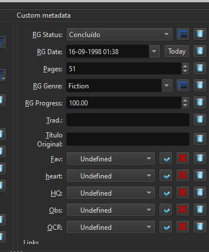Clear the RG Status field with trash icon
Image resolution: width=209 pixels, height=252 pixels.
(x=200, y=34)
